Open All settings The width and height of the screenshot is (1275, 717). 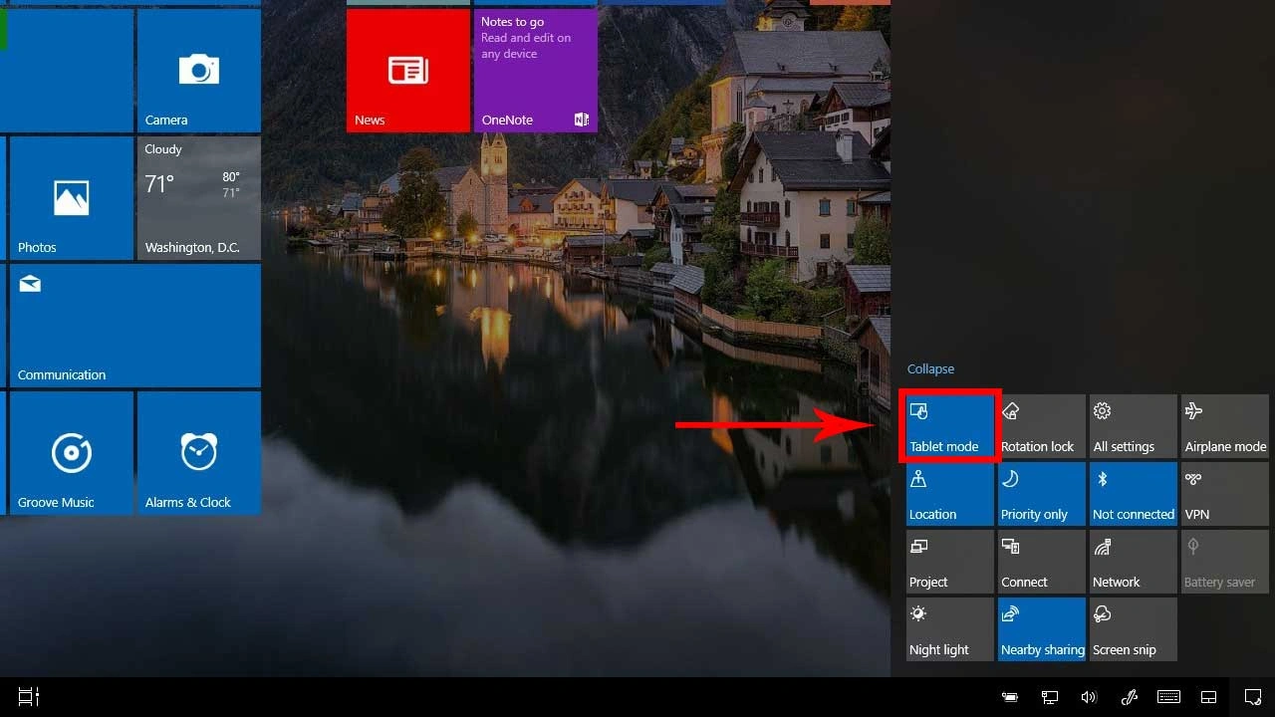click(1133, 425)
